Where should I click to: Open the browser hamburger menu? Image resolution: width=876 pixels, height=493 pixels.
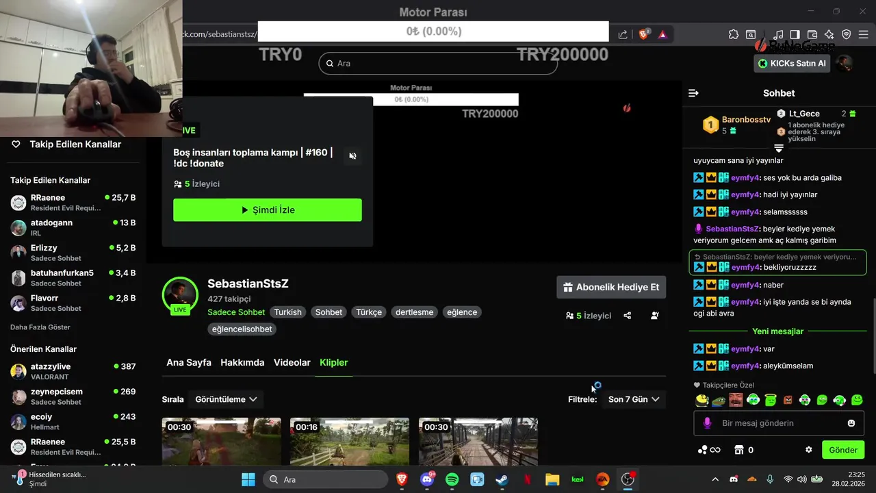(864, 34)
